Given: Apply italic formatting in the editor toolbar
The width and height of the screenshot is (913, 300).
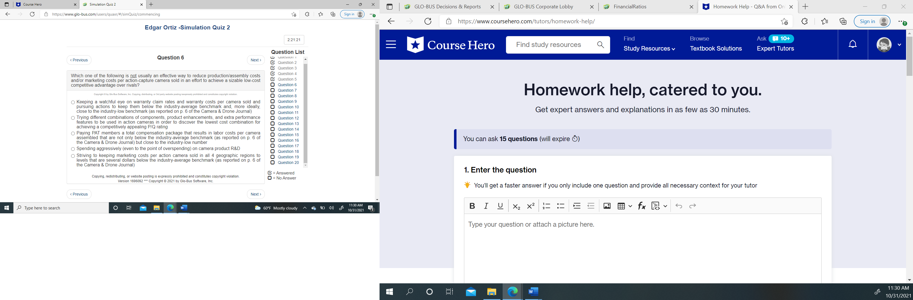Looking at the screenshot, I should 486,206.
